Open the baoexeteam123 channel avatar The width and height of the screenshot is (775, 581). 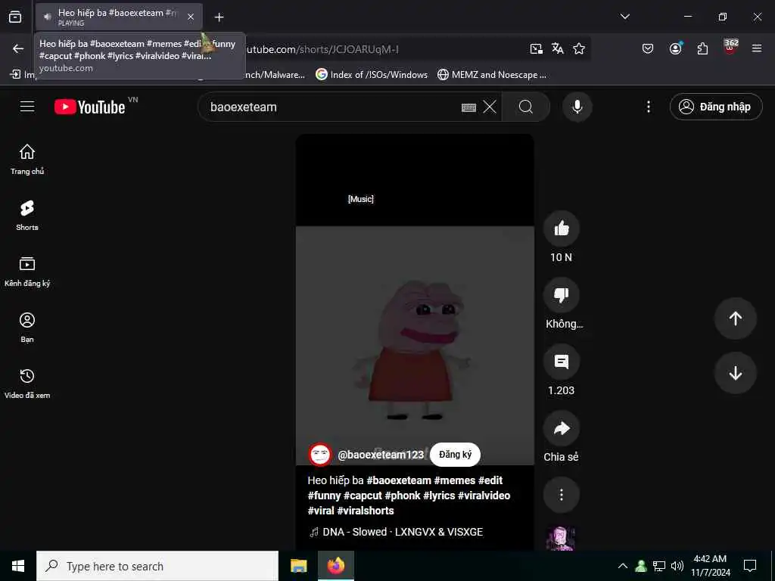click(x=320, y=455)
